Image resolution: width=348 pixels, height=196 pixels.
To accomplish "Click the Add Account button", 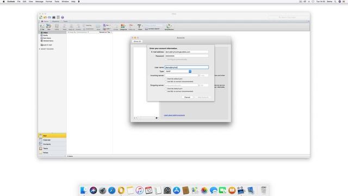I will point(203,97).
